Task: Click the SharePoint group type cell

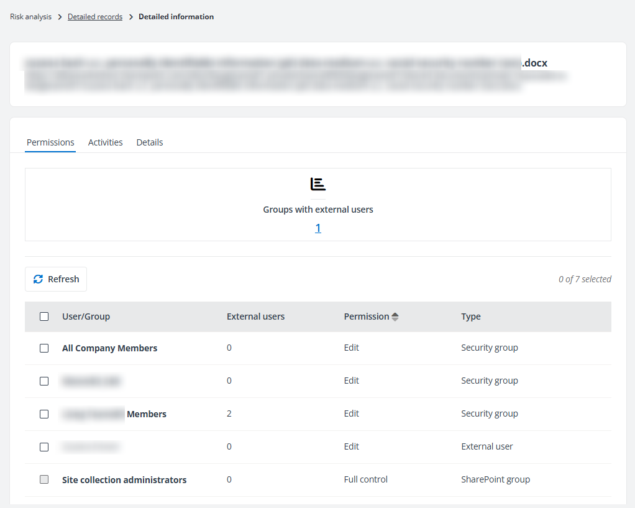Action: (495, 479)
